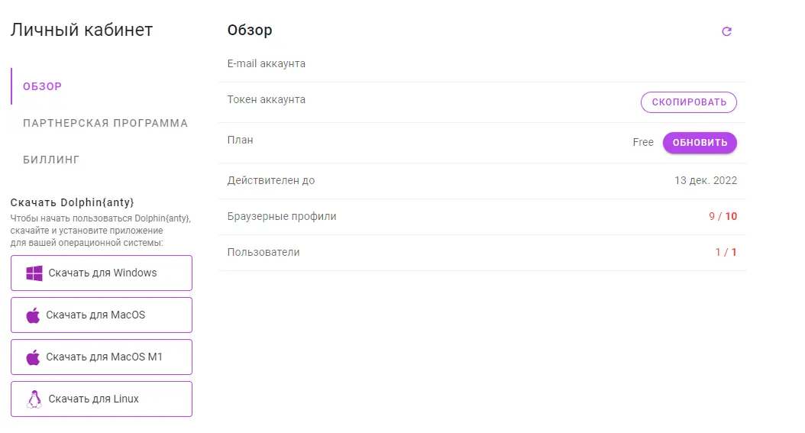This screenshot has height=433, width=805.
Task: Upgrade the plan via Обновить button
Action: [x=700, y=143]
